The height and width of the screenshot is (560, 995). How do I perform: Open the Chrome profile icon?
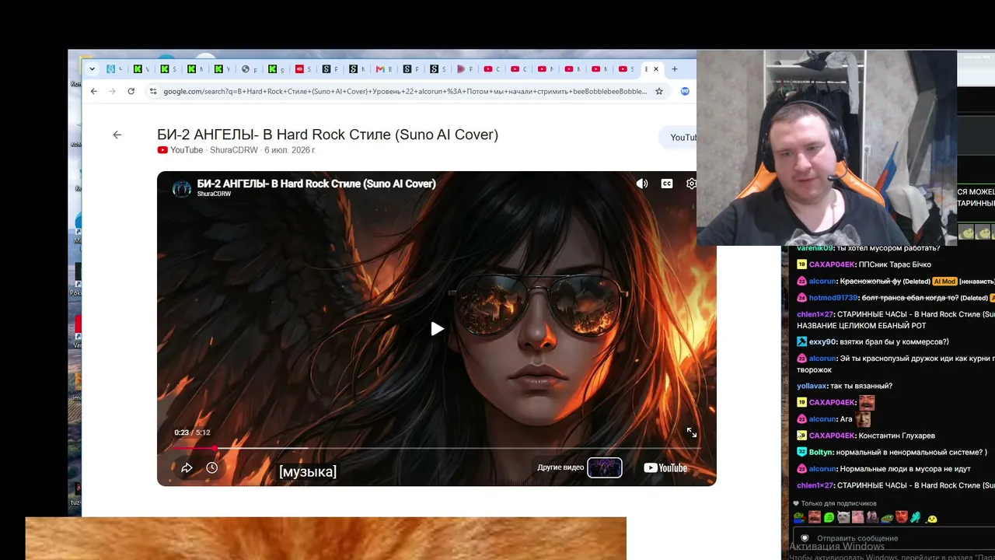tap(685, 91)
